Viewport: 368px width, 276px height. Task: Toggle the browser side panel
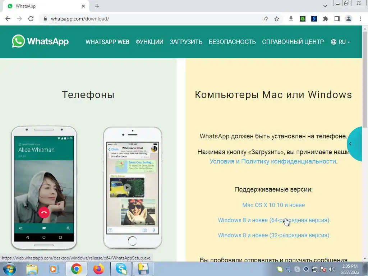pos(337,19)
